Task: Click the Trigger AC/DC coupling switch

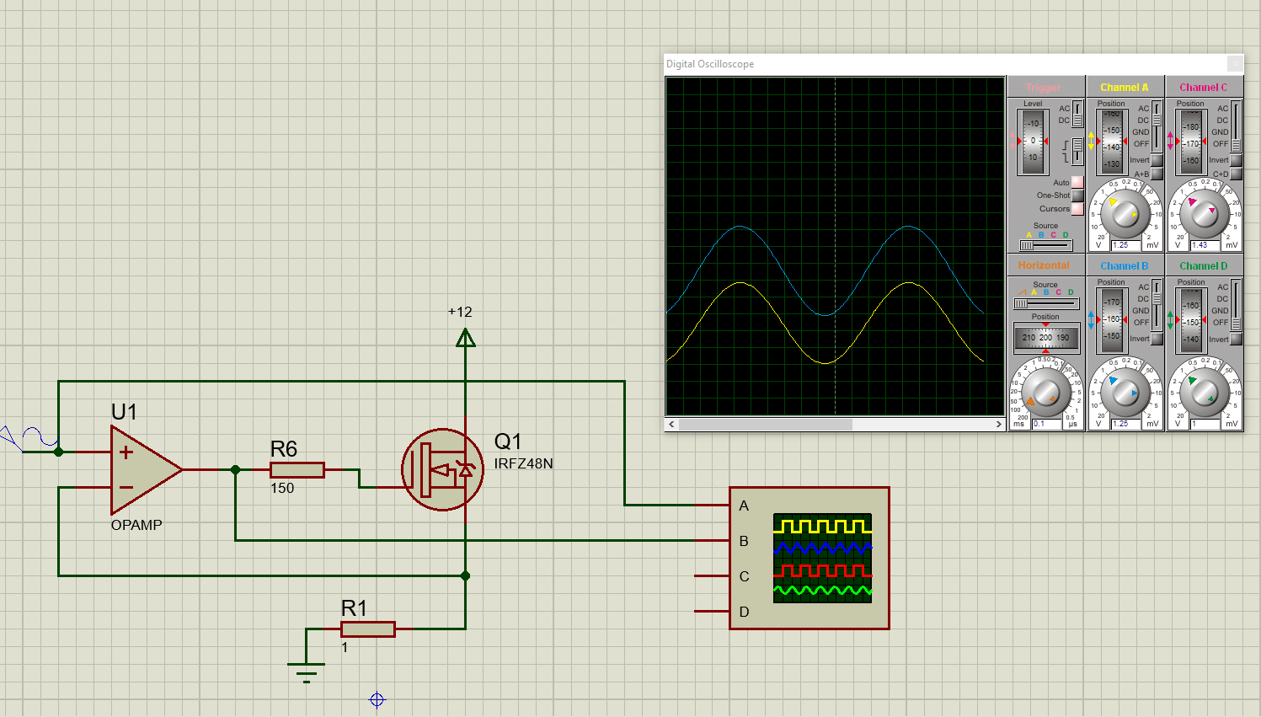Action: pyautogui.click(x=1077, y=115)
